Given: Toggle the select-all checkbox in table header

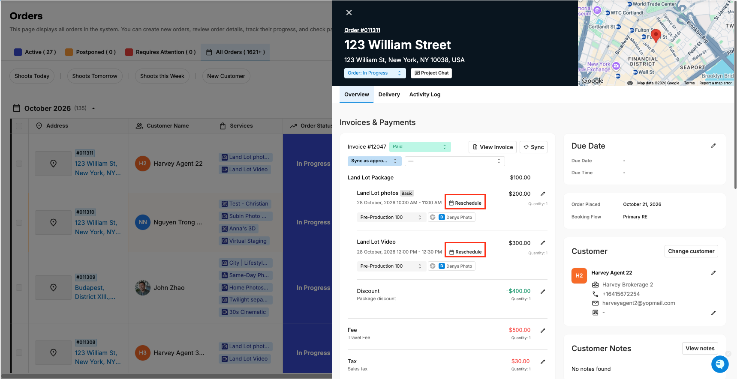Looking at the screenshot, I should pyautogui.click(x=19, y=126).
